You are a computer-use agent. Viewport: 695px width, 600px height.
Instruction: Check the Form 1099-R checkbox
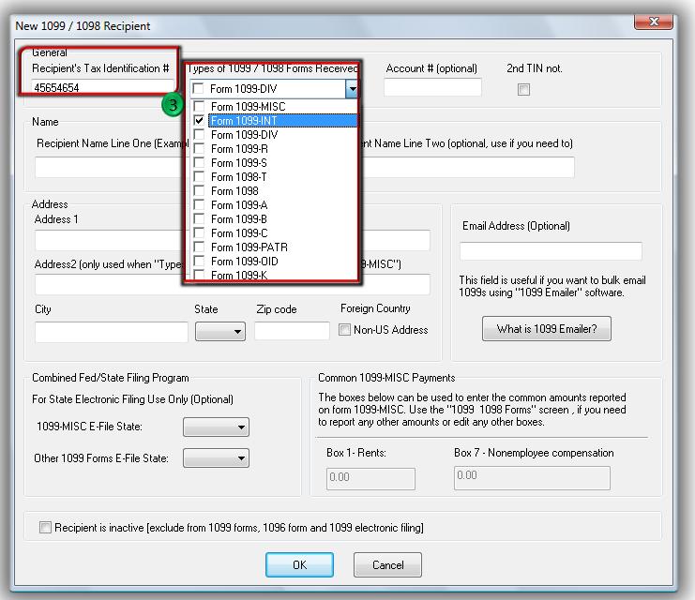pyautogui.click(x=199, y=148)
